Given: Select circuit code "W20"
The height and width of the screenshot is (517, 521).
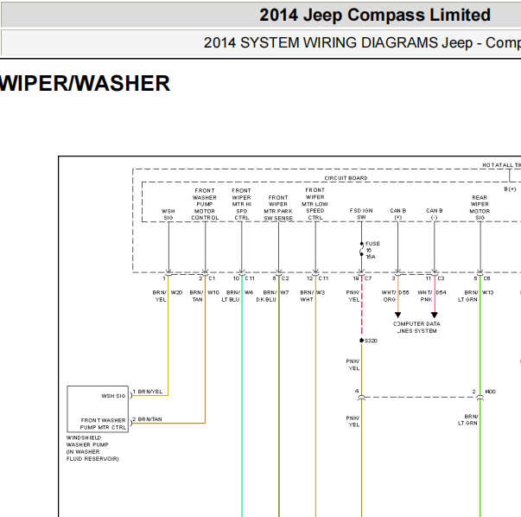Looking at the screenshot, I should [176, 292].
